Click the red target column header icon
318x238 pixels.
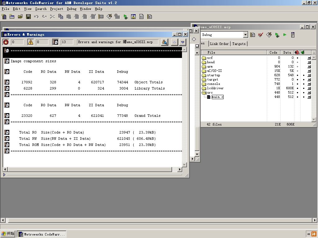click(297, 52)
